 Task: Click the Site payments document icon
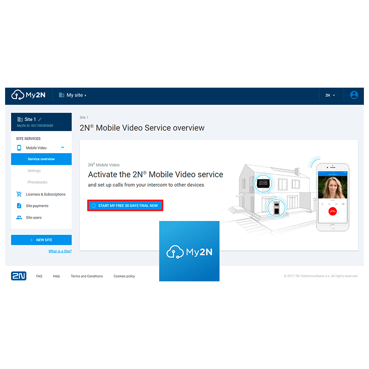[19, 206]
